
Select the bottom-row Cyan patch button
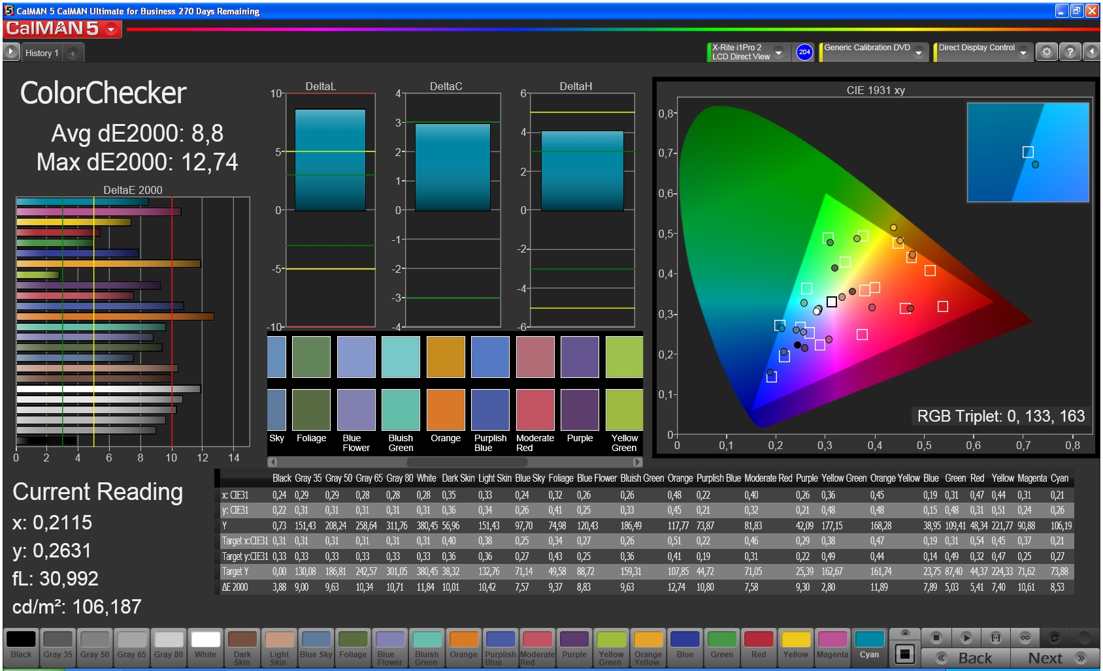tap(869, 648)
